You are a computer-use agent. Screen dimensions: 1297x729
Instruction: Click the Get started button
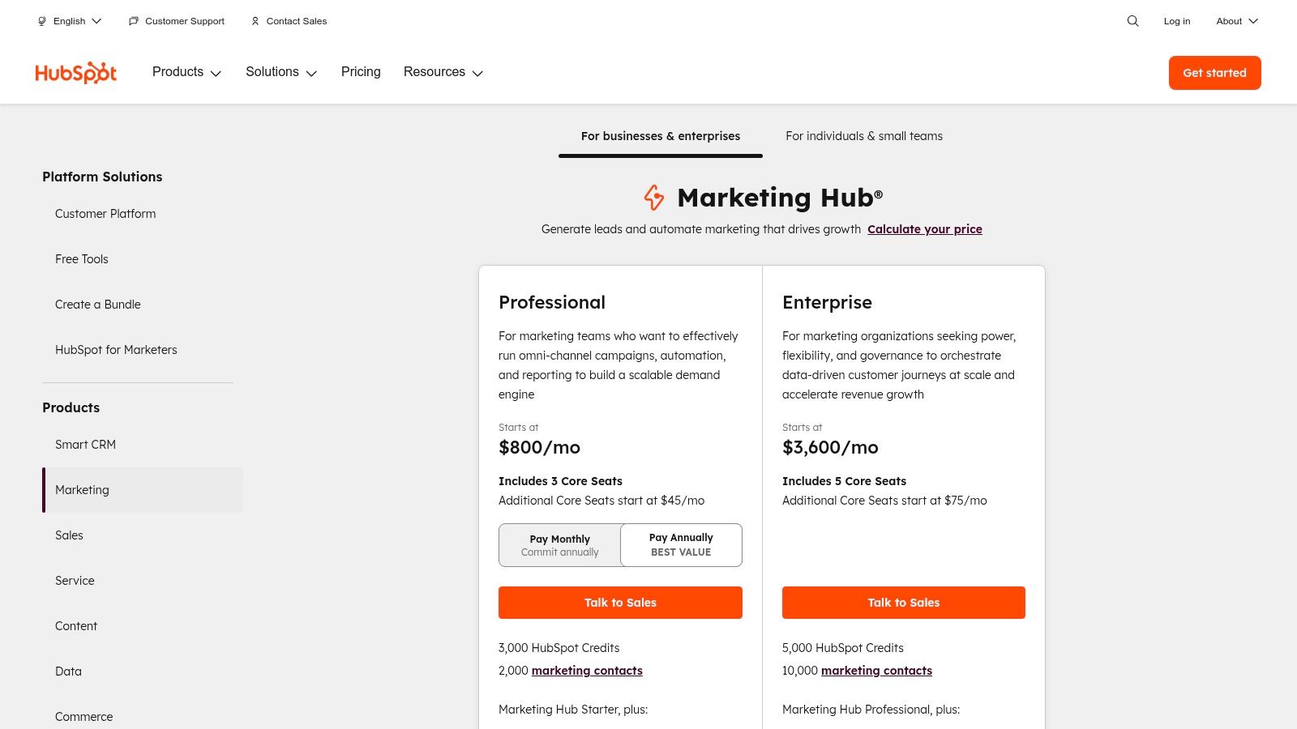1214,72
